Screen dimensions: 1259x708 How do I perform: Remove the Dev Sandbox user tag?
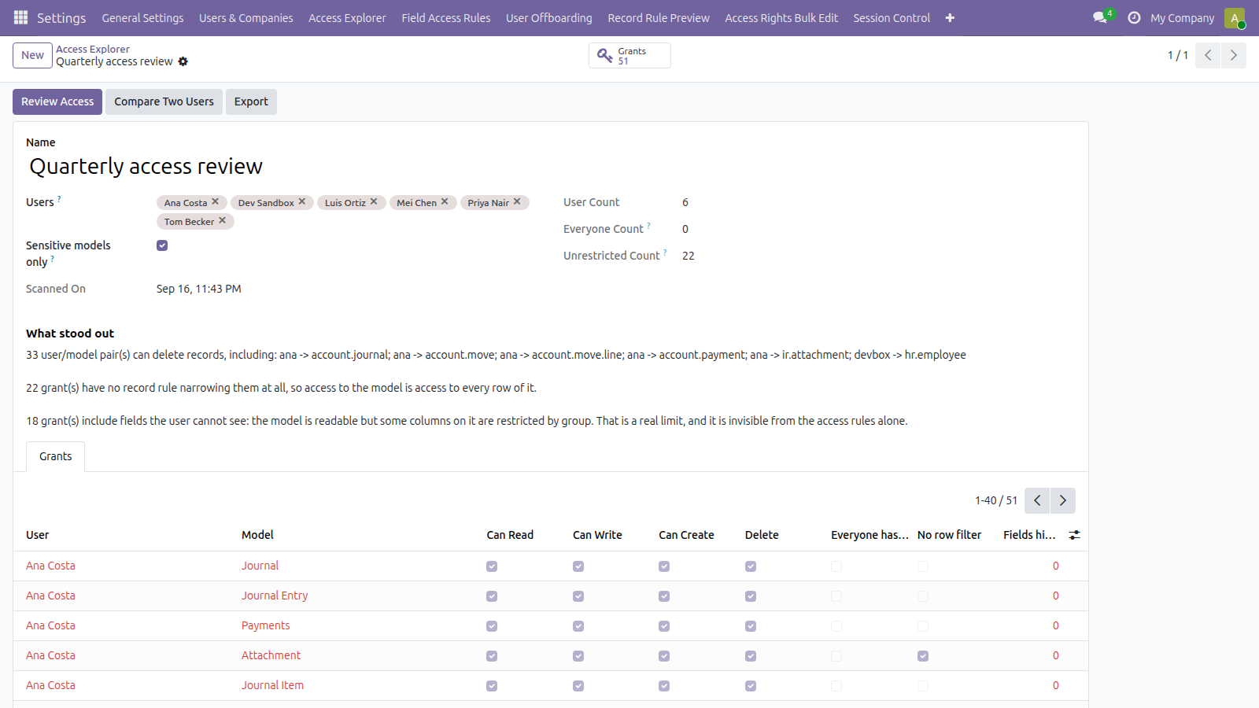[x=302, y=201]
